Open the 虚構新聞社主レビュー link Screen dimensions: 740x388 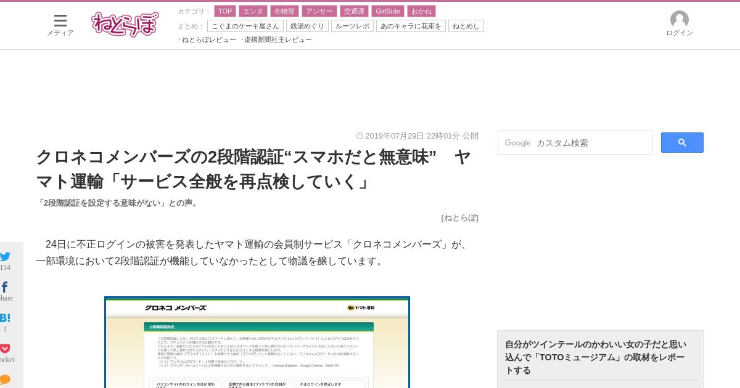pyautogui.click(x=278, y=39)
